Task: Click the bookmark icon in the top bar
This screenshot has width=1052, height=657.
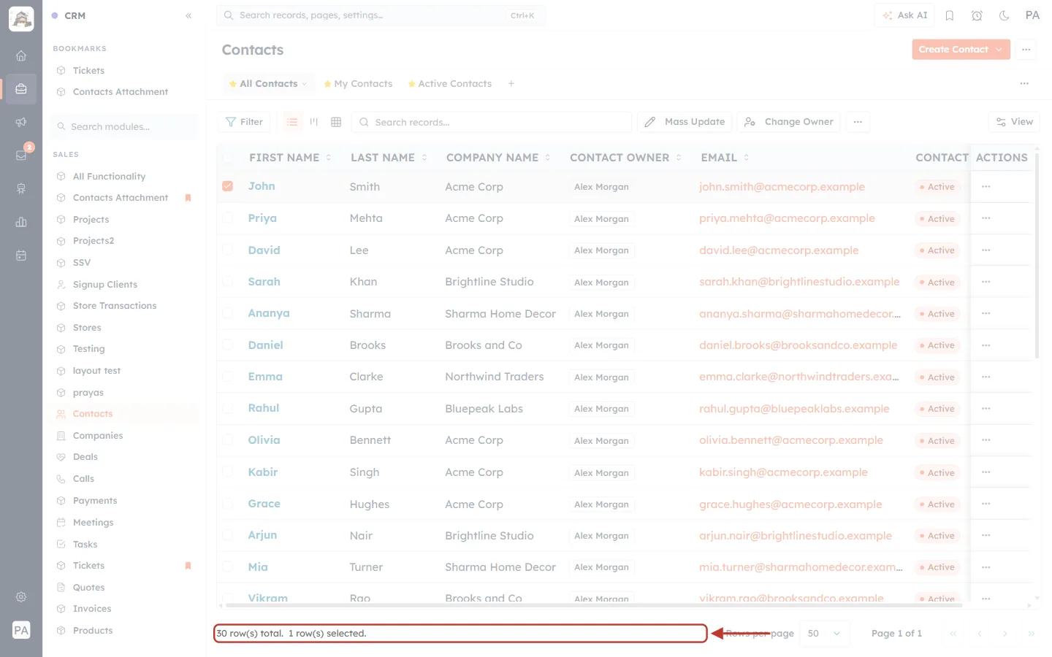Action: pyautogui.click(x=950, y=15)
